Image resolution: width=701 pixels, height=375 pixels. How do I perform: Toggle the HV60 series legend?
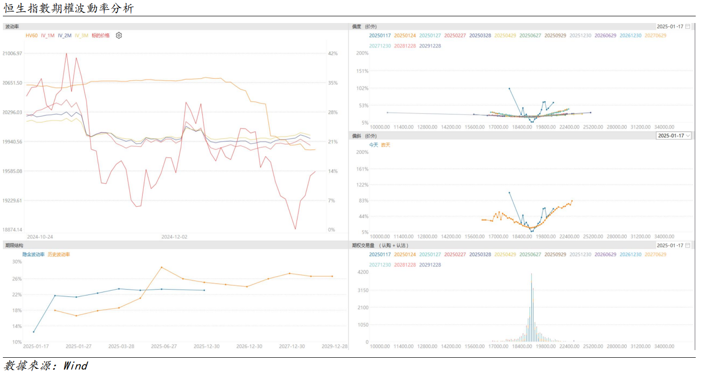tap(32, 35)
